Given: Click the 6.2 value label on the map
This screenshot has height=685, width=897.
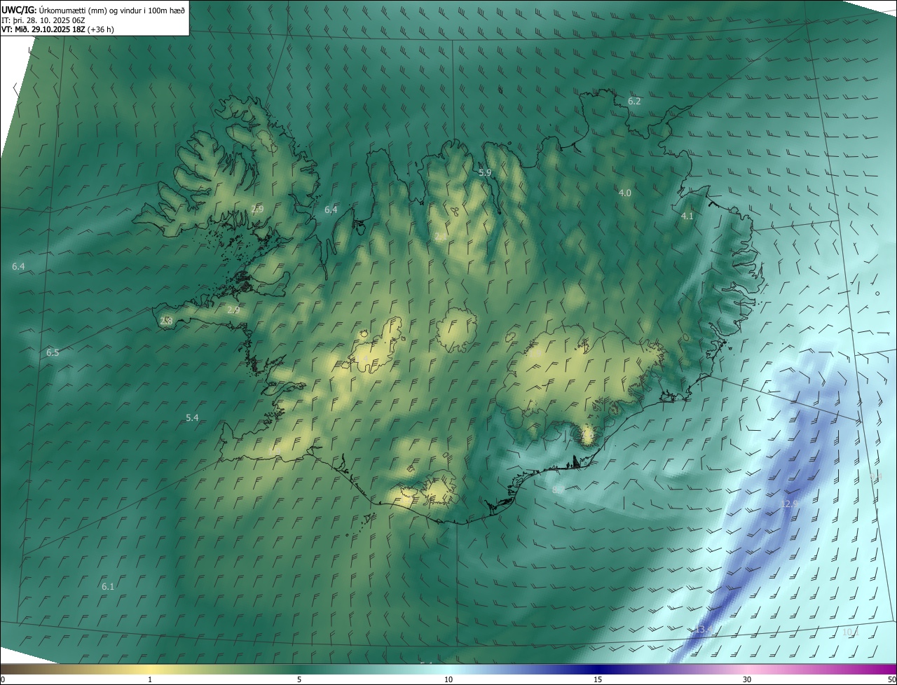Looking at the screenshot, I should click(634, 102).
